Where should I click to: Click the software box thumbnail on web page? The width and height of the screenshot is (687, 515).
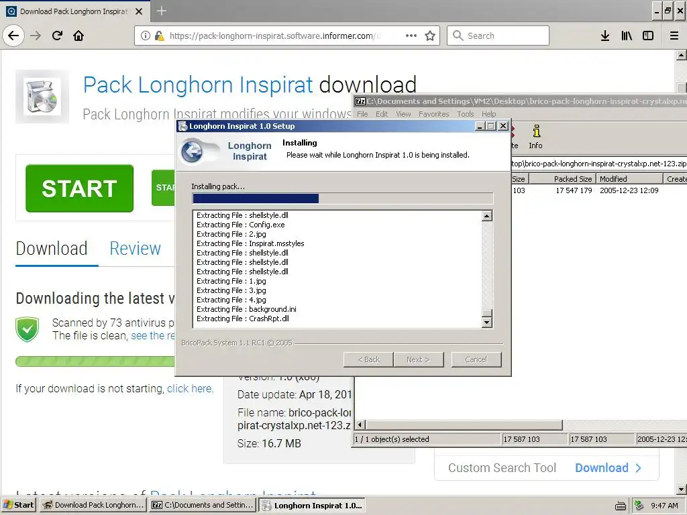click(42, 97)
